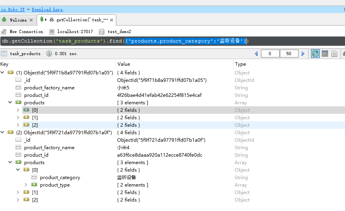Screen dimensions: 345x211
Task: Click the New Connection icon
Action: pos(4,32)
